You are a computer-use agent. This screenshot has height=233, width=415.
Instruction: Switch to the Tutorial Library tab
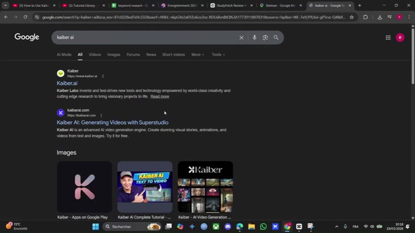pos(84,5)
